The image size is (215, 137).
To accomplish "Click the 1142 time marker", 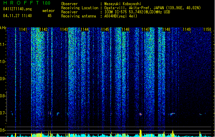I will coord(43,29).
